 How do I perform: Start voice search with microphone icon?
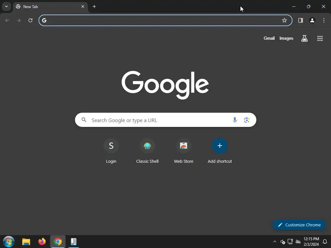coord(235,120)
